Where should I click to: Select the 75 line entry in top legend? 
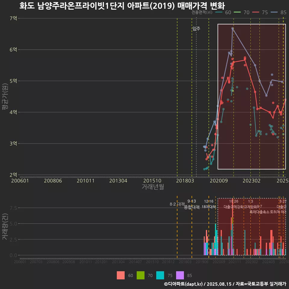click(260, 12)
